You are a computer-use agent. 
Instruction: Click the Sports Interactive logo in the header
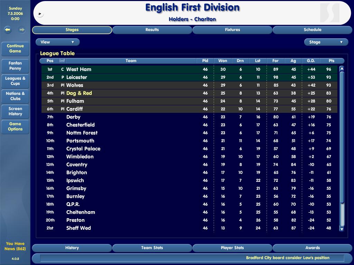(329, 13)
